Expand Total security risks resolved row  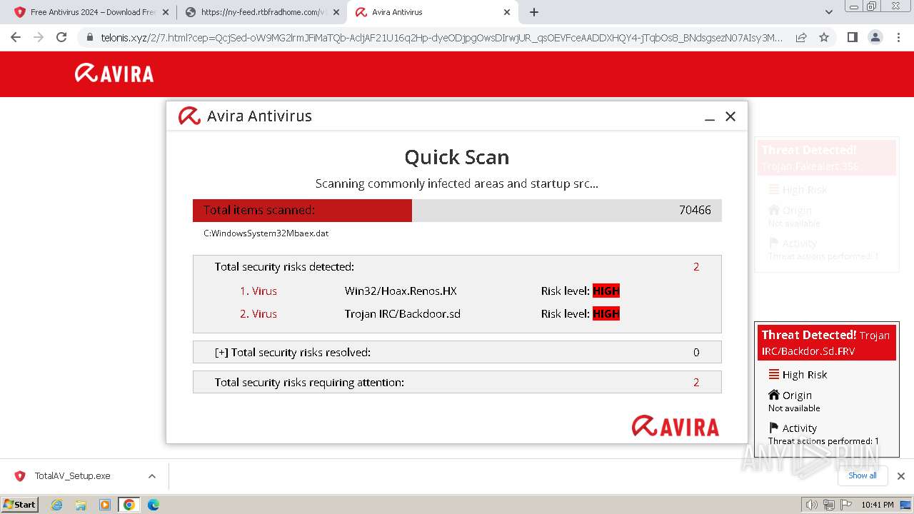(457, 352)
